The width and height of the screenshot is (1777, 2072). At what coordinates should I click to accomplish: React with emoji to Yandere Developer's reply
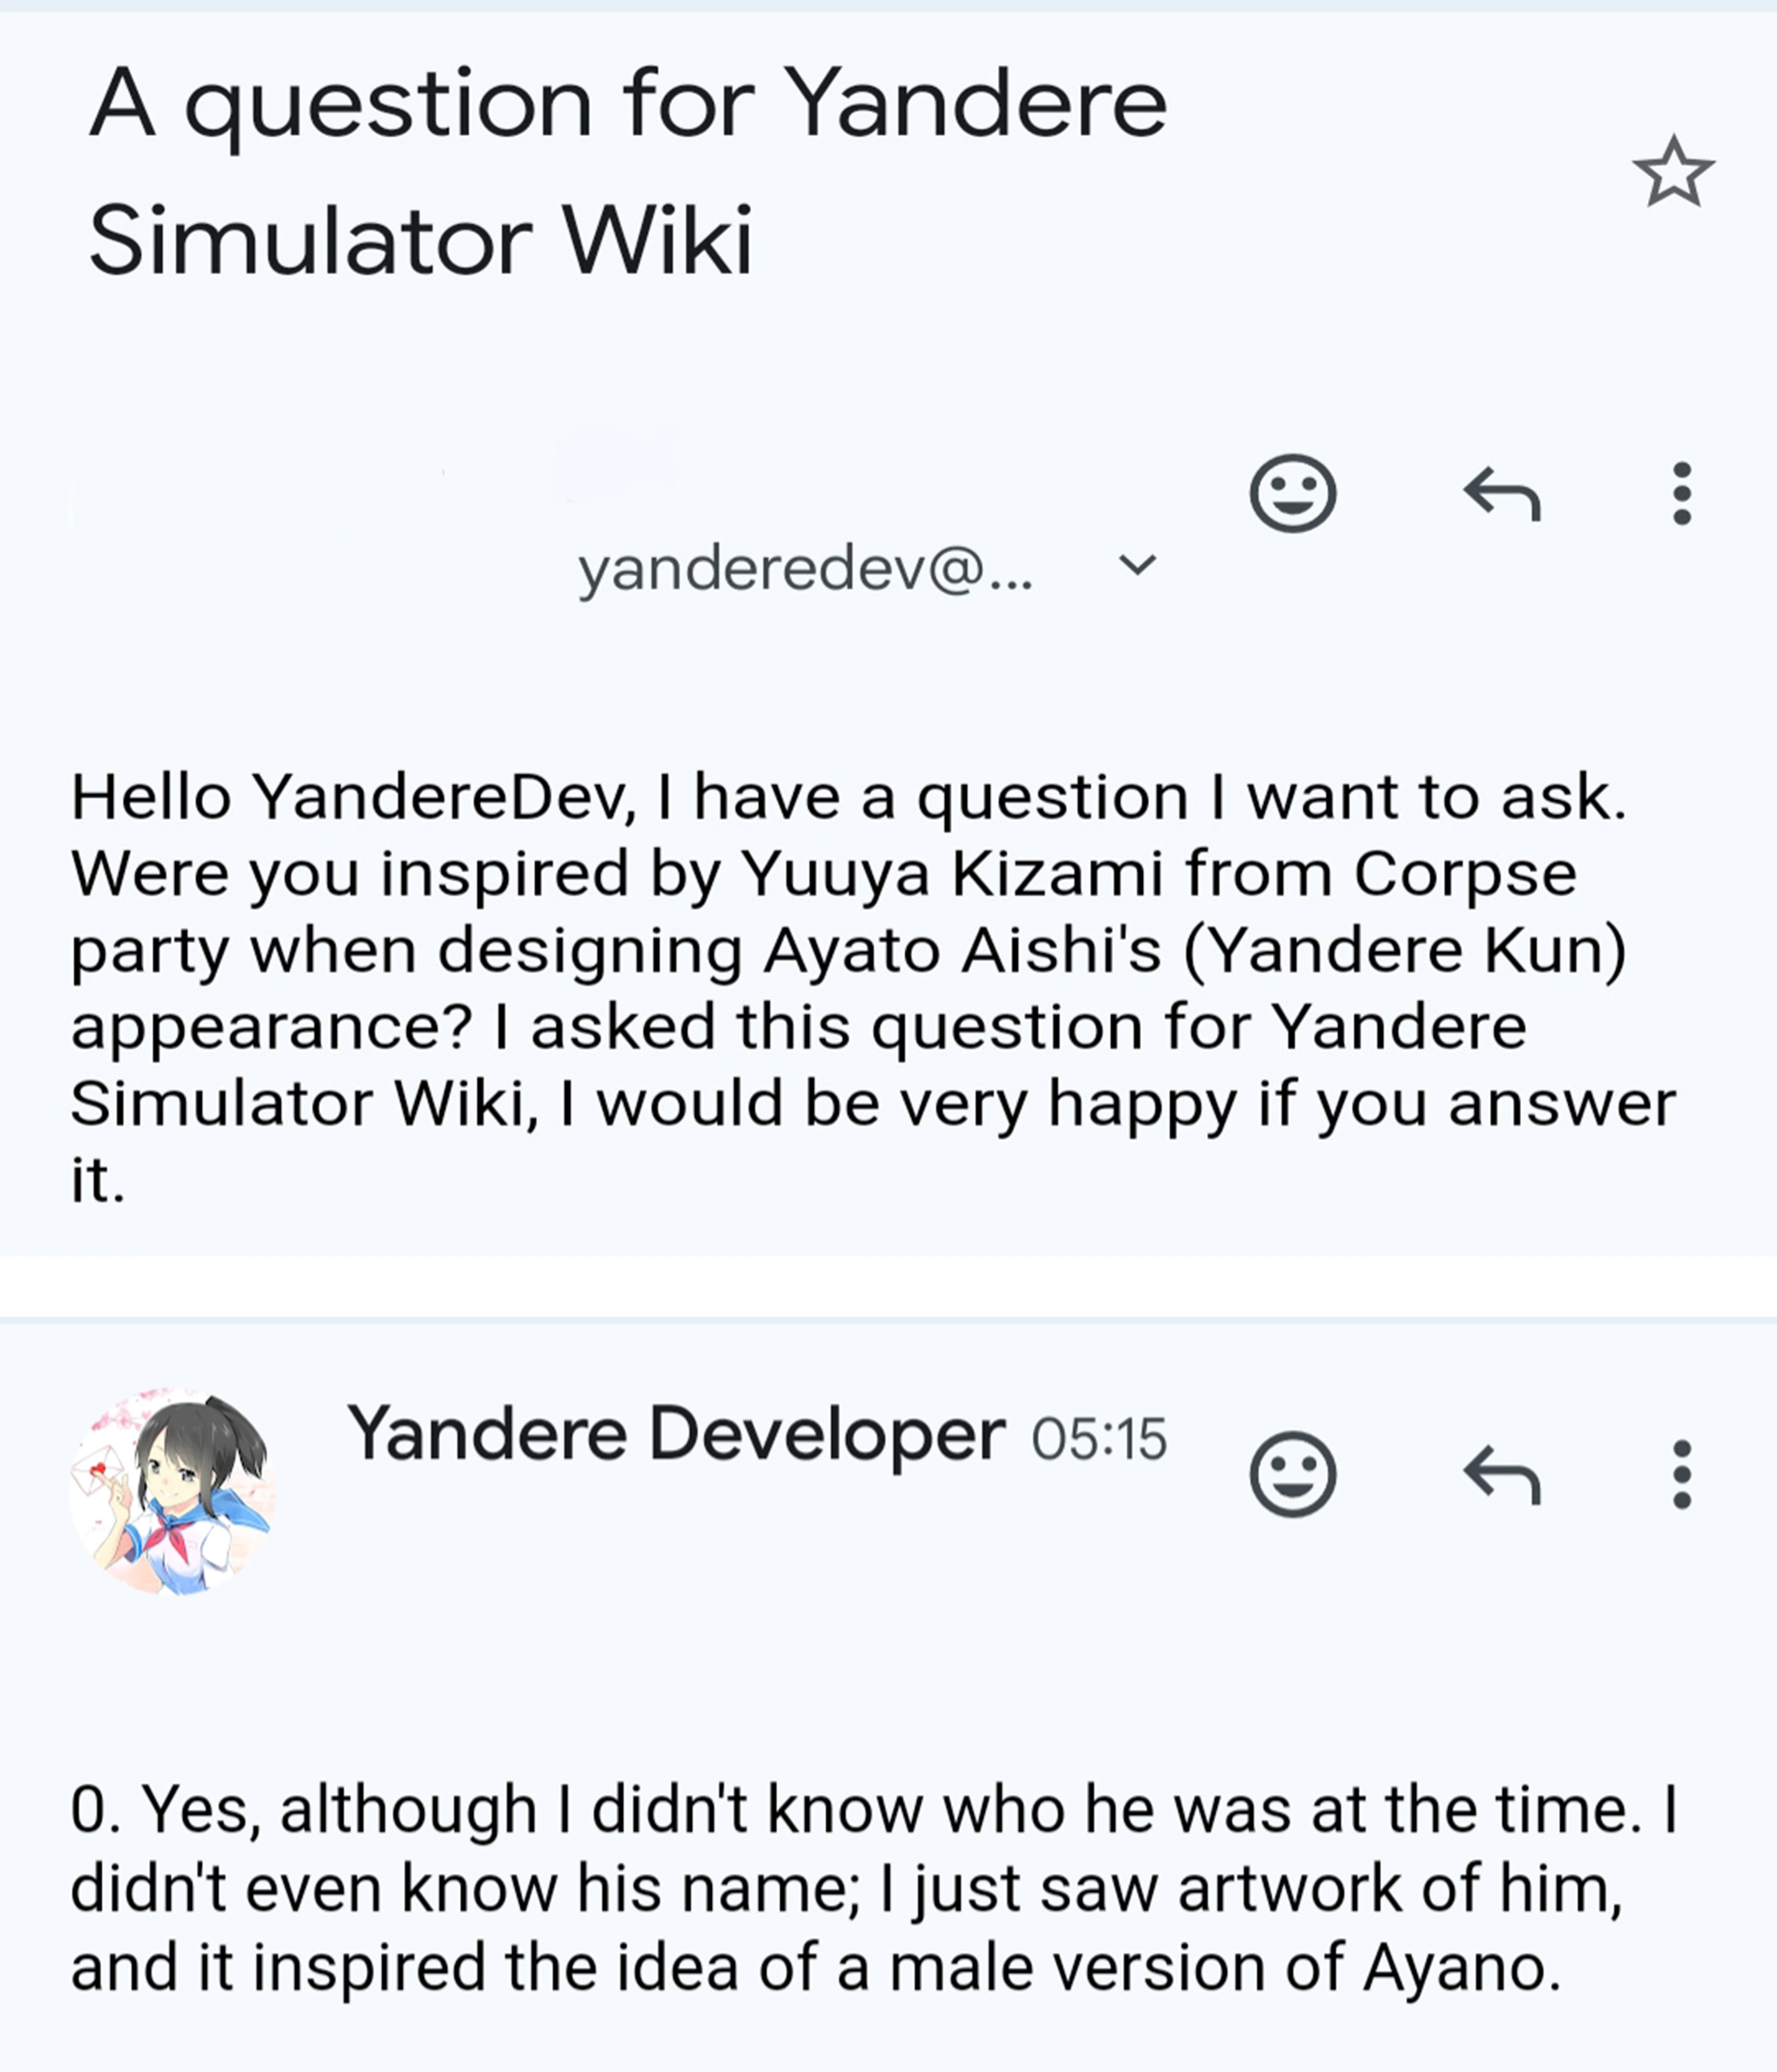(1292, 1474)
